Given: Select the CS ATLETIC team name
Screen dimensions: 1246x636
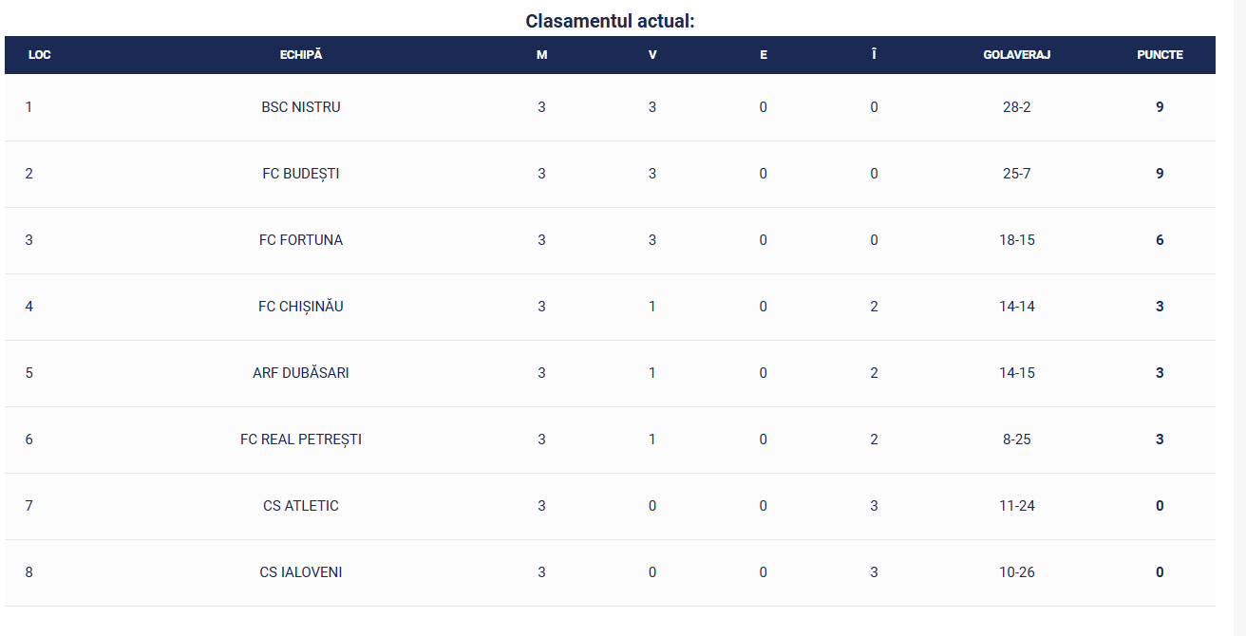Looking at the screenshot, I should (x=301, y=506).
